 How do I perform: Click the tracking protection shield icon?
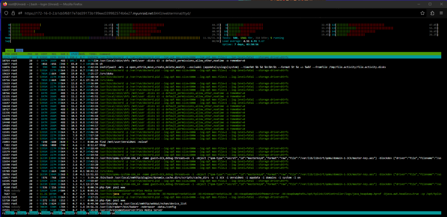click(x=7, y=13)
